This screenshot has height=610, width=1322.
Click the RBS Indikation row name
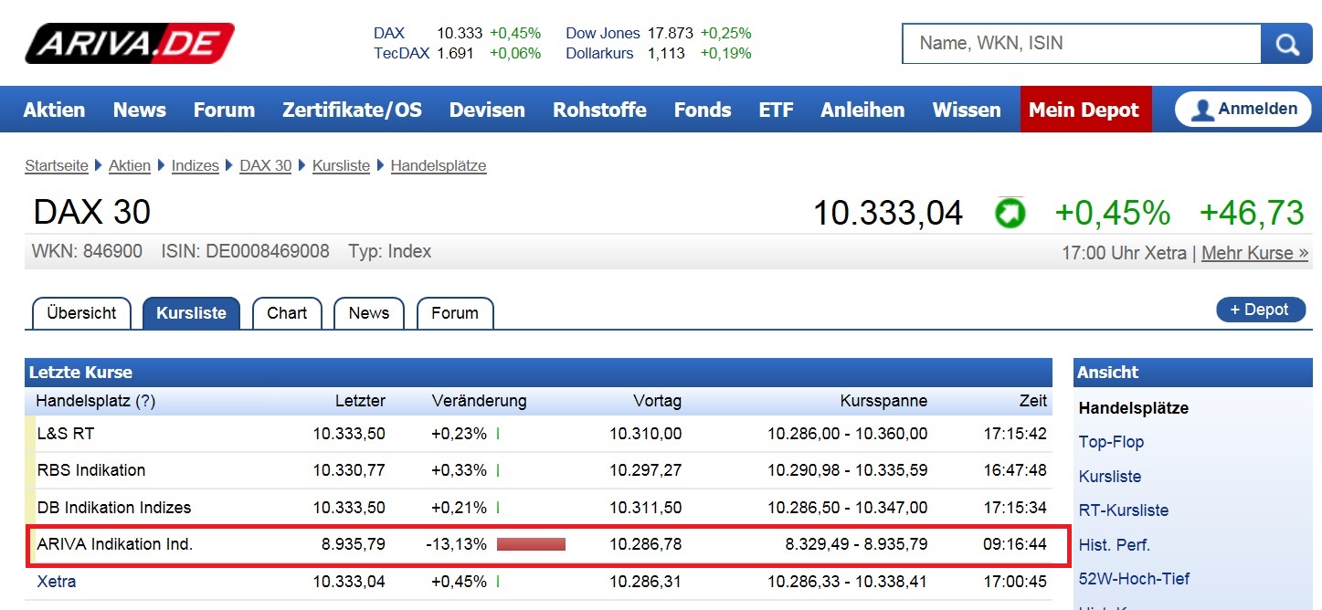tap(91, 470)
